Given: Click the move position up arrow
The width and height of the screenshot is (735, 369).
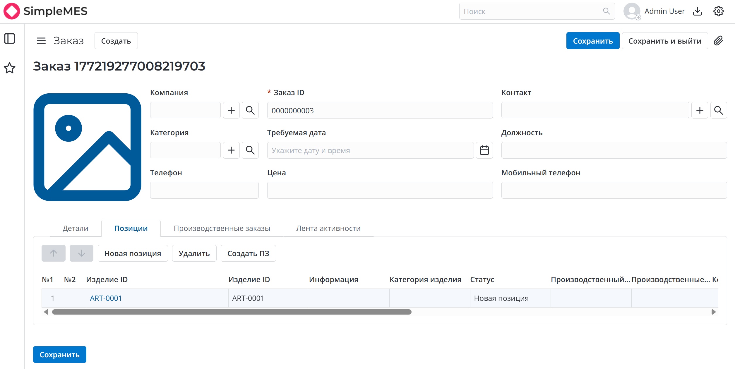Looking at the screenshot, I should tap(54, 253).
